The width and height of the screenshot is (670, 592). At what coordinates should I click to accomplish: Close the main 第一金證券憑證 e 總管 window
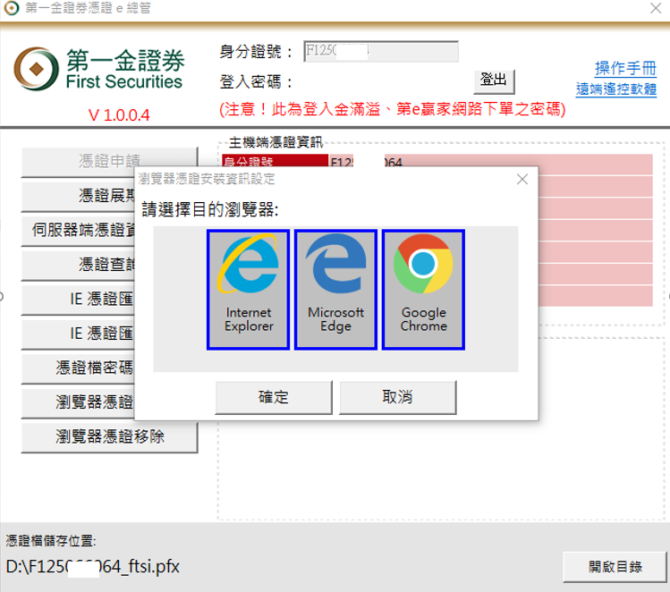[655, 8]
